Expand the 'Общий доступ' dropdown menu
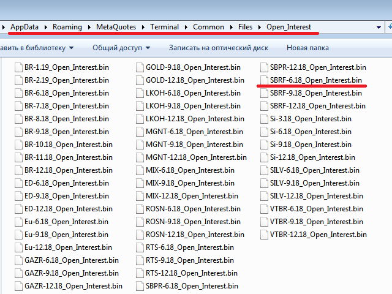 (x=120, y=48)
